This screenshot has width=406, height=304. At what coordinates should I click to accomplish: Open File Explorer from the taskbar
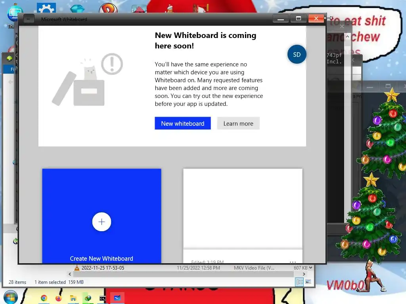(73, 298)
